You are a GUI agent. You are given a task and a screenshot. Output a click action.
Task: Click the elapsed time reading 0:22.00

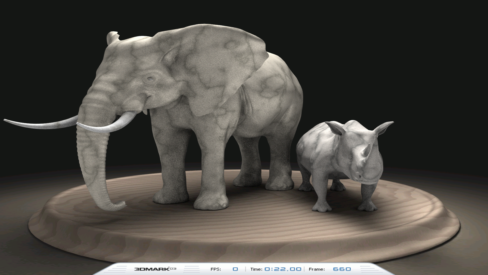[283, 269]
